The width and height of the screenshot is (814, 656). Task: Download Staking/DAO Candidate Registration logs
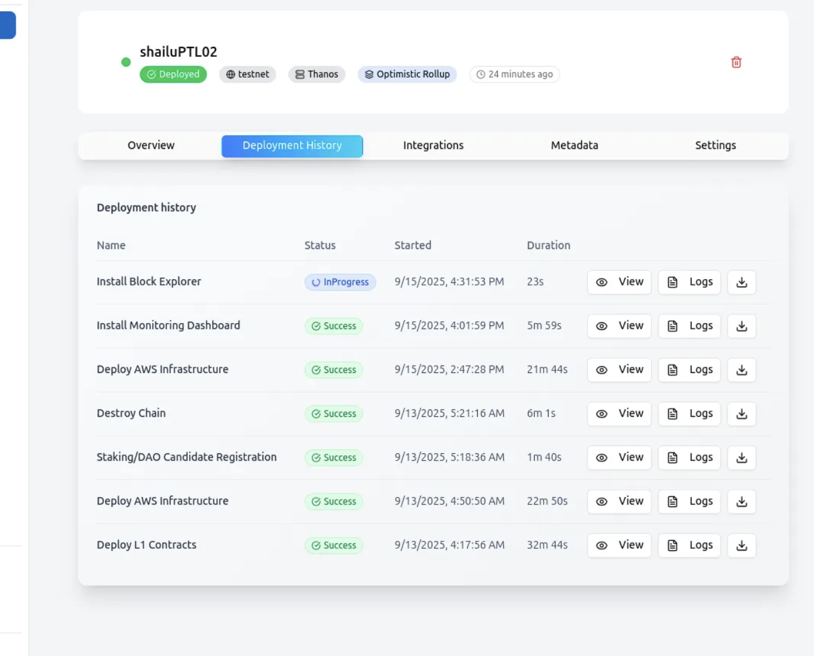741,458
